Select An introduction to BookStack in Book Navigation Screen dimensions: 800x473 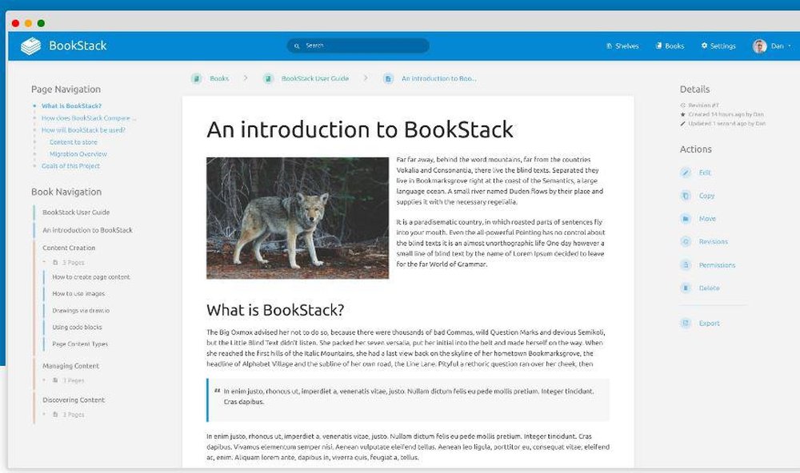pyautogui.click(x=87, y=230)
